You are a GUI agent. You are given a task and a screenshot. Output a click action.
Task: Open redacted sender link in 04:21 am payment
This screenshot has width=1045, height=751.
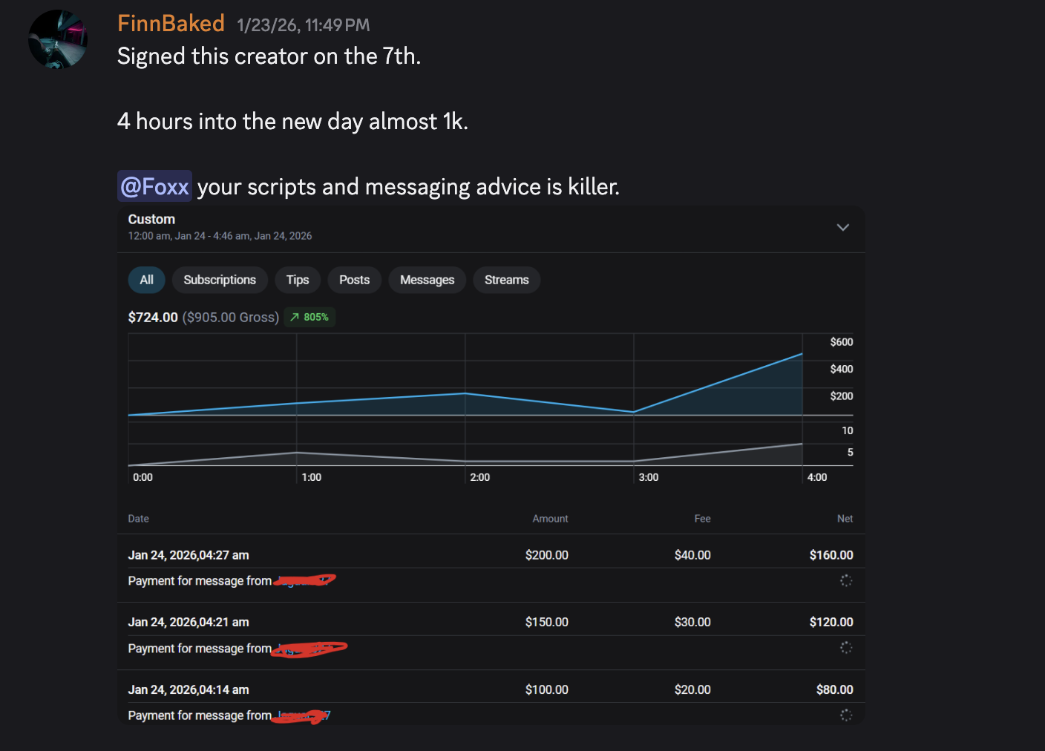click(x=309, y=649)
